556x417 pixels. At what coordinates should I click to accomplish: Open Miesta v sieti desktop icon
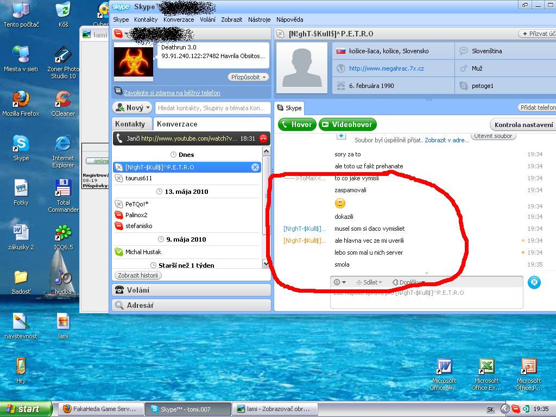[21, 59]
